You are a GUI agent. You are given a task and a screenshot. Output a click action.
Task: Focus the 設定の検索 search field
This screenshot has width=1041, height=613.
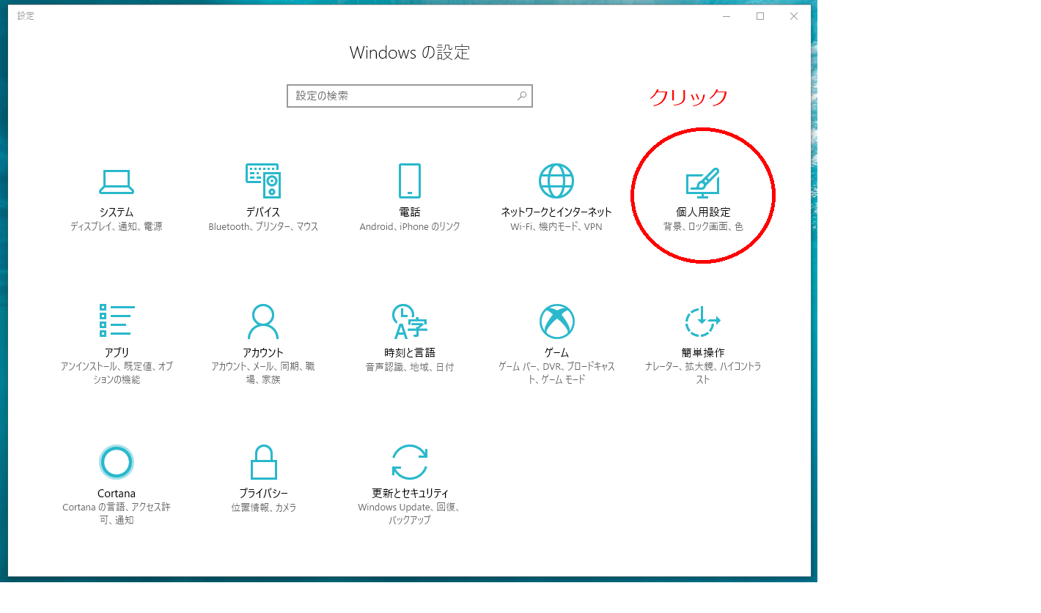[410, 96]
